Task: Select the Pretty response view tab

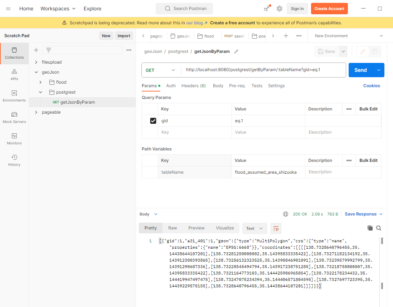Action: pyautogui.click(x=150, y=228)
